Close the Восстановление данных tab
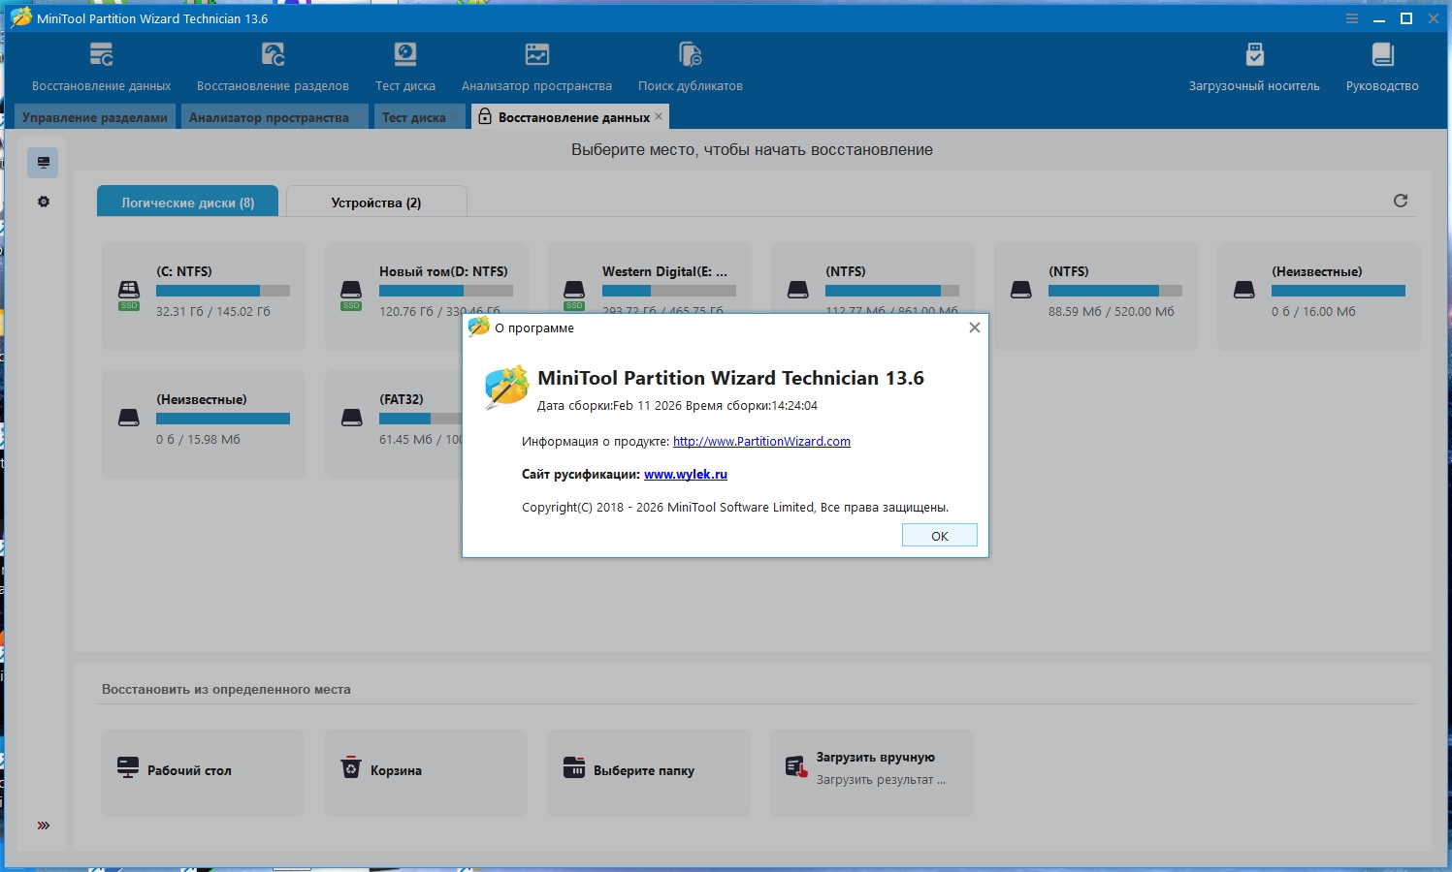Image resolution: width=1452 pixels, height=872 pixels. click(x=660, y=116)
